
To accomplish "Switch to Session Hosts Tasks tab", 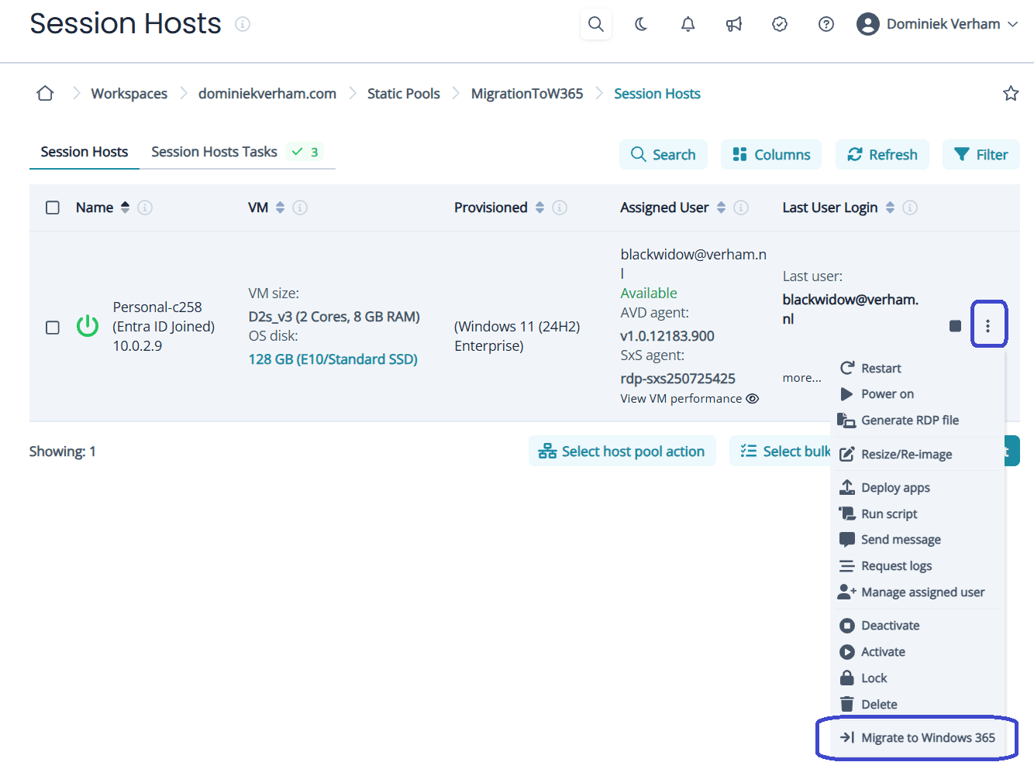I will [x=214, y=152].
